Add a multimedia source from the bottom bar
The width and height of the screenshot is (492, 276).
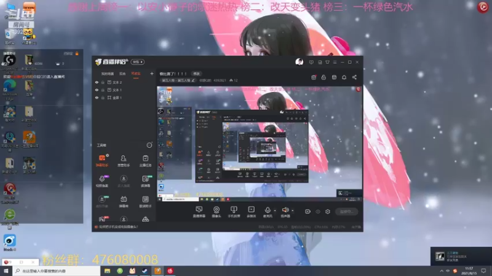(252, 212)
